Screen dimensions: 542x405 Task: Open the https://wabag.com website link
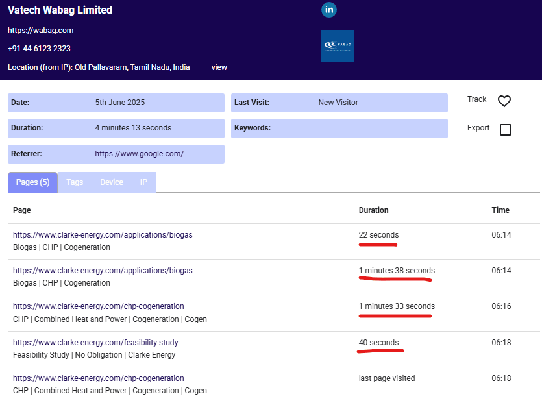point(40,31)
